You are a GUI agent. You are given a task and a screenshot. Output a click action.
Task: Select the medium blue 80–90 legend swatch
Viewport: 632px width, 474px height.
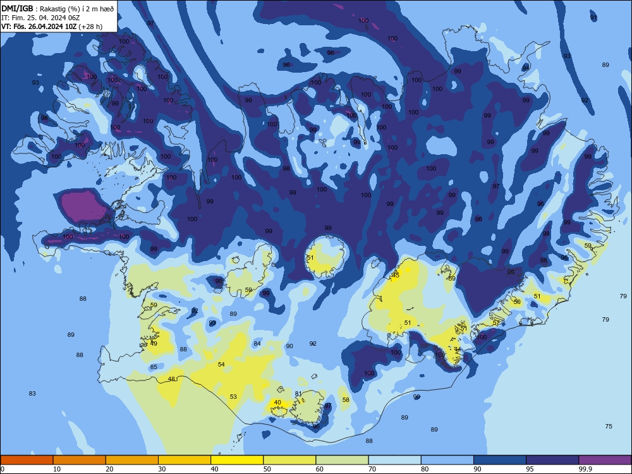click(447, 460)
